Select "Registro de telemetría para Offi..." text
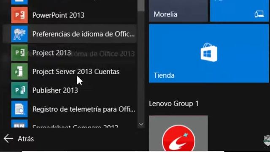Viewport: 270px width, 152px height. click(x=84, y=109)
